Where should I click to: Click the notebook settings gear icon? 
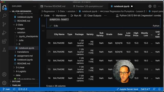tap(150, 6)
